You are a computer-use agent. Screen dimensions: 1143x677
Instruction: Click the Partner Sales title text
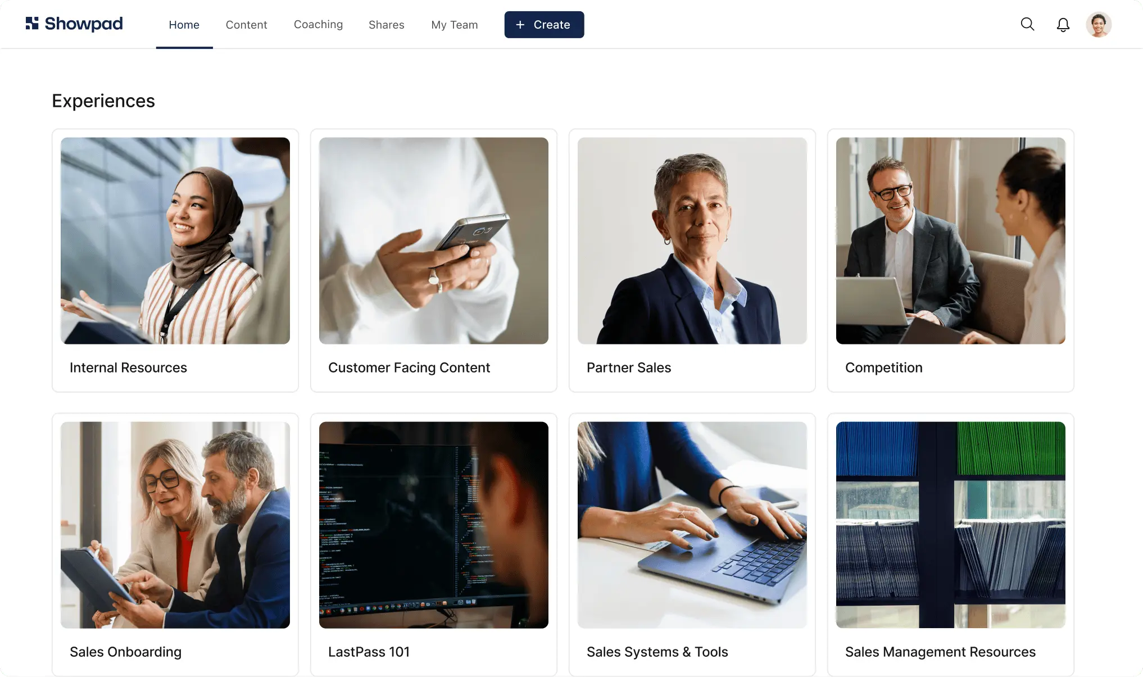pyautogui.click(x=629, y=367)
